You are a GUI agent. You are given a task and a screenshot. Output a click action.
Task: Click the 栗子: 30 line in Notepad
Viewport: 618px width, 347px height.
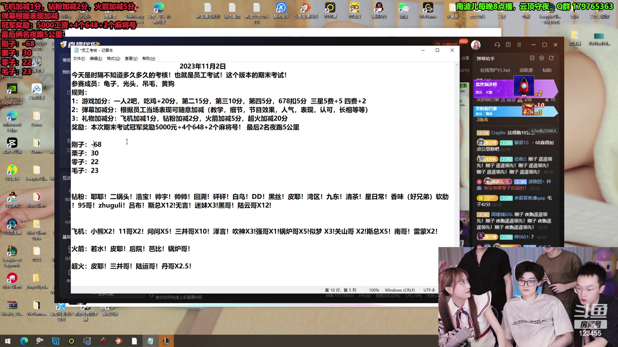[x=85, y=153]
